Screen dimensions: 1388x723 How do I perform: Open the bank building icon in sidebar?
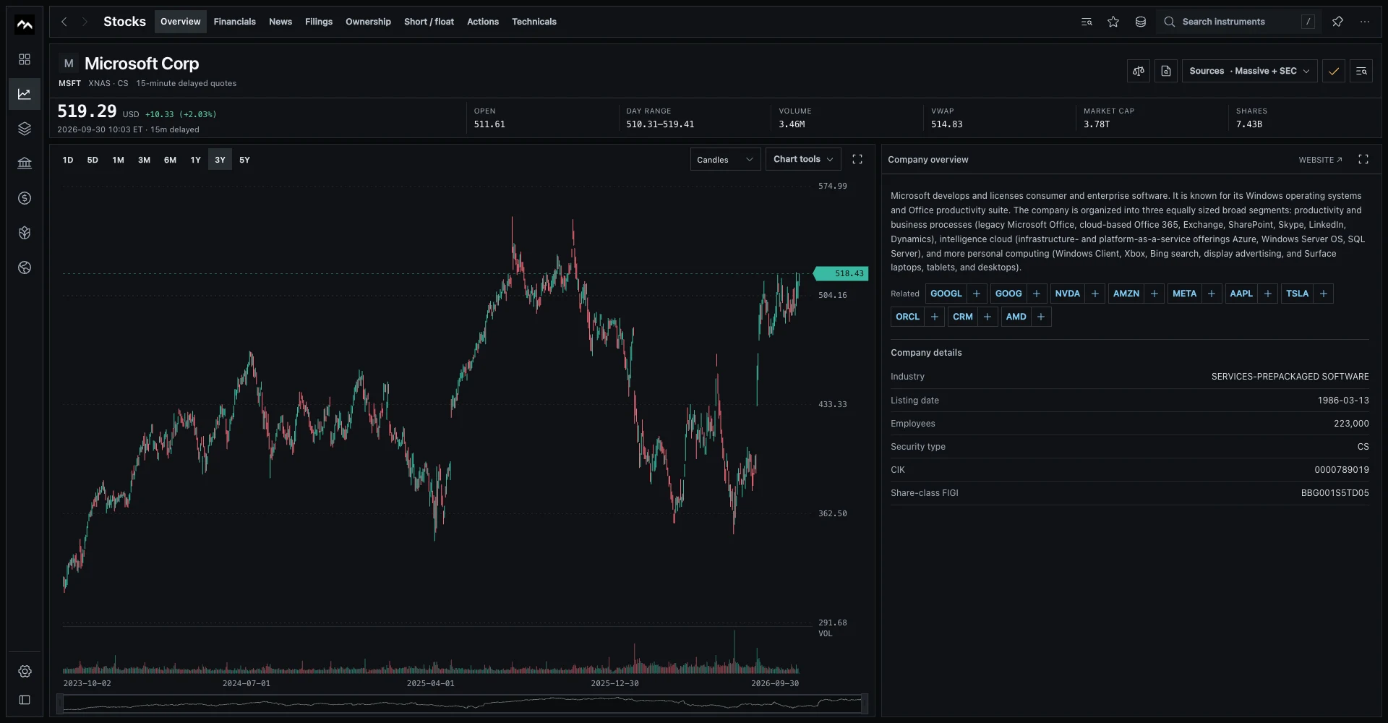[25, 163]
